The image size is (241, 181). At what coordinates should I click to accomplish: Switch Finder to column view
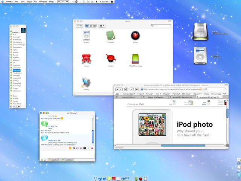coord(95,26)
